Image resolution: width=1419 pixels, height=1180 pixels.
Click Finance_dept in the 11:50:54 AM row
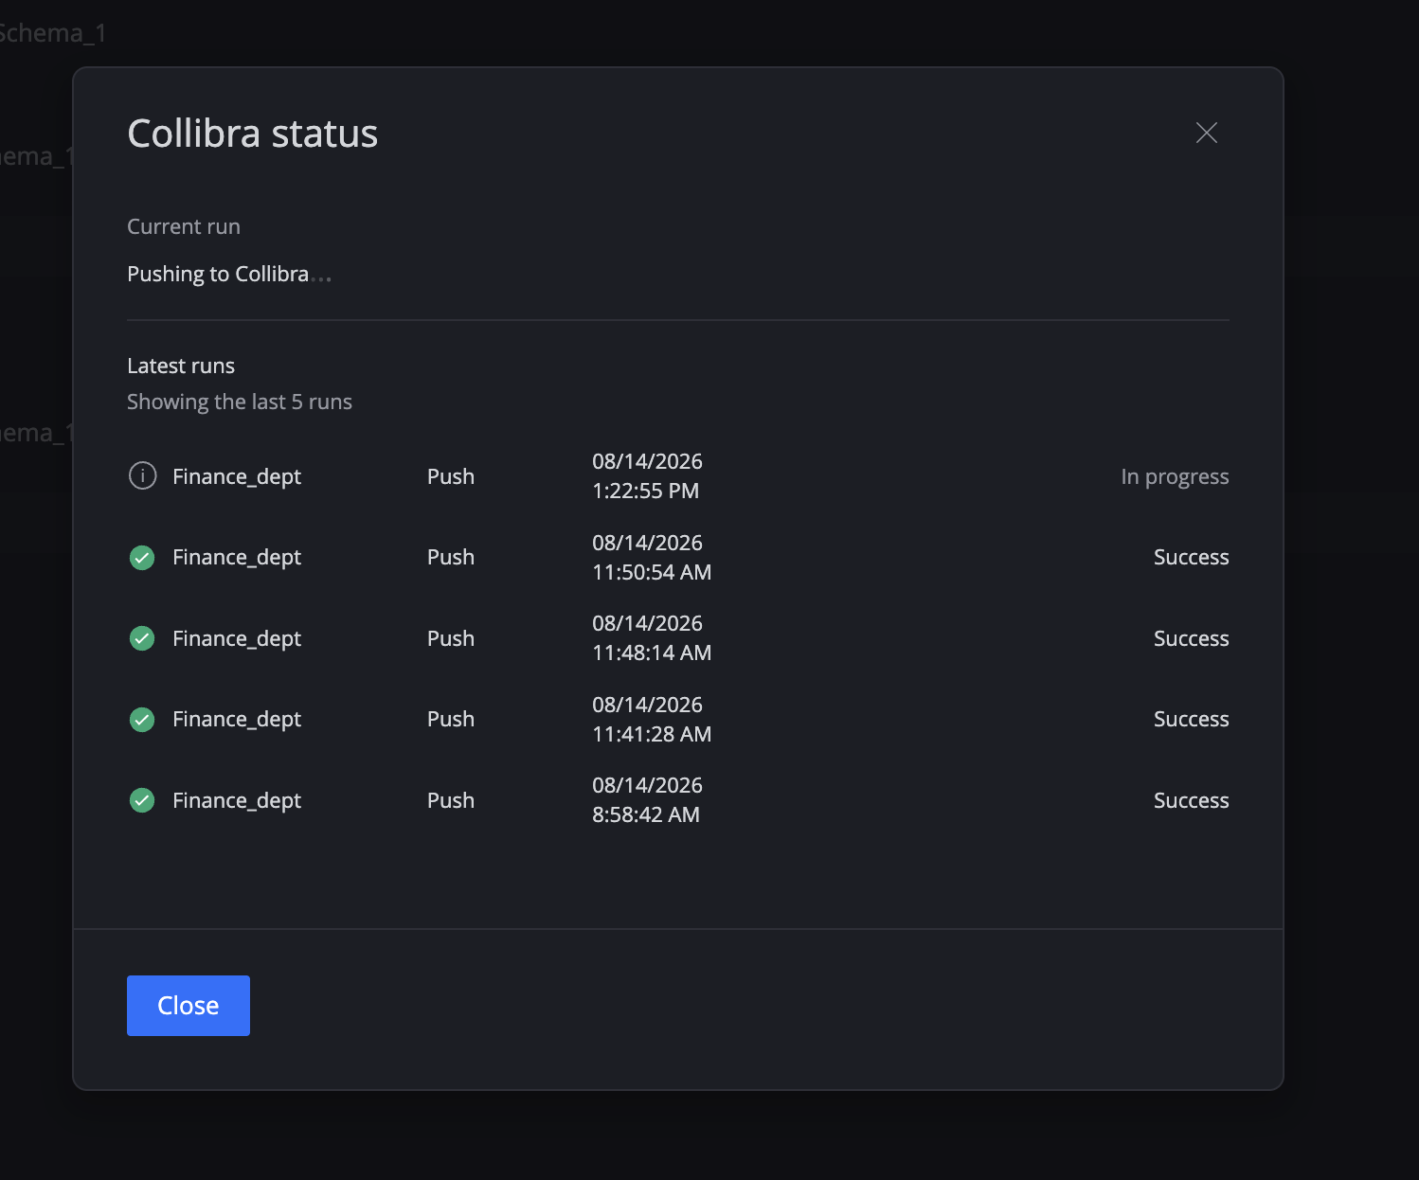[237, 557]
